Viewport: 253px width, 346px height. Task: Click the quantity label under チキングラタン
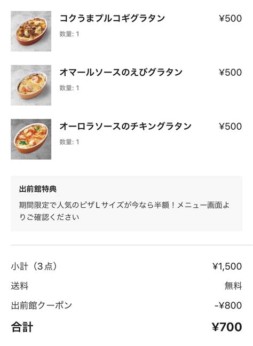coord(69,142)
